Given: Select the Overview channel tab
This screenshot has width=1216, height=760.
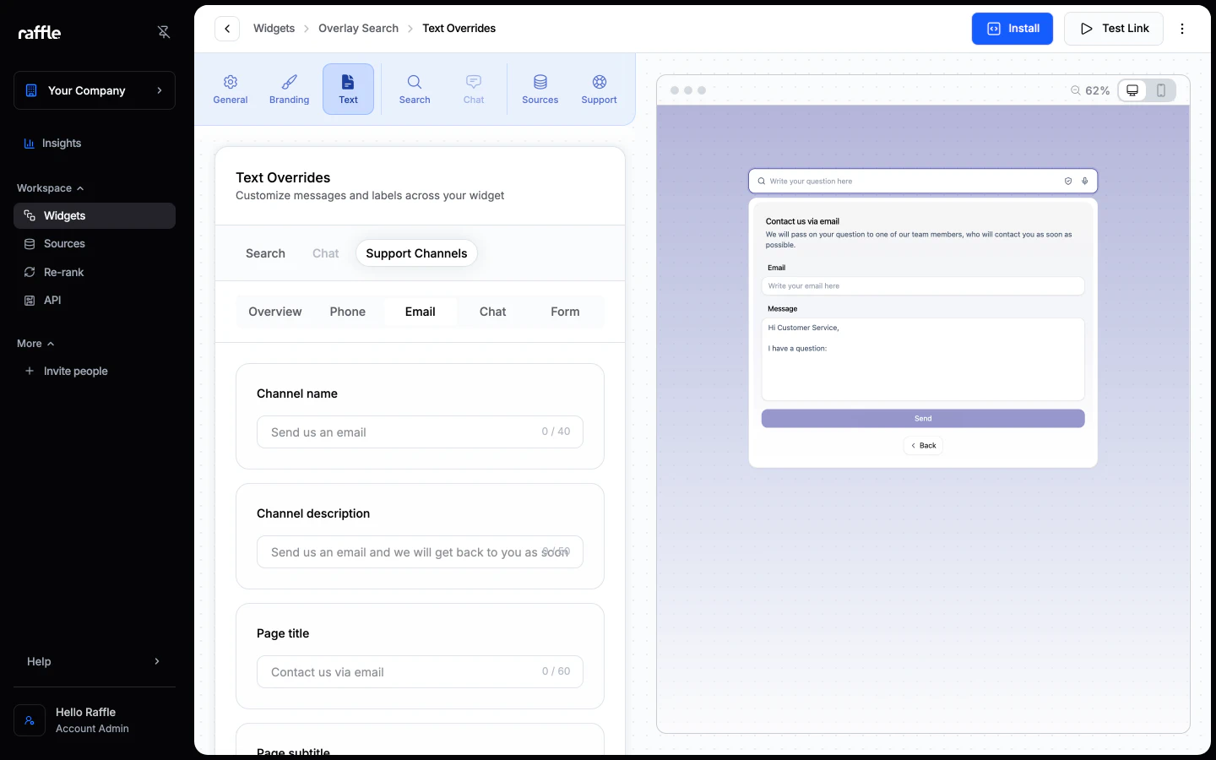Looking at the screenshot, I should pyautogui.click(x=275, y=312).
